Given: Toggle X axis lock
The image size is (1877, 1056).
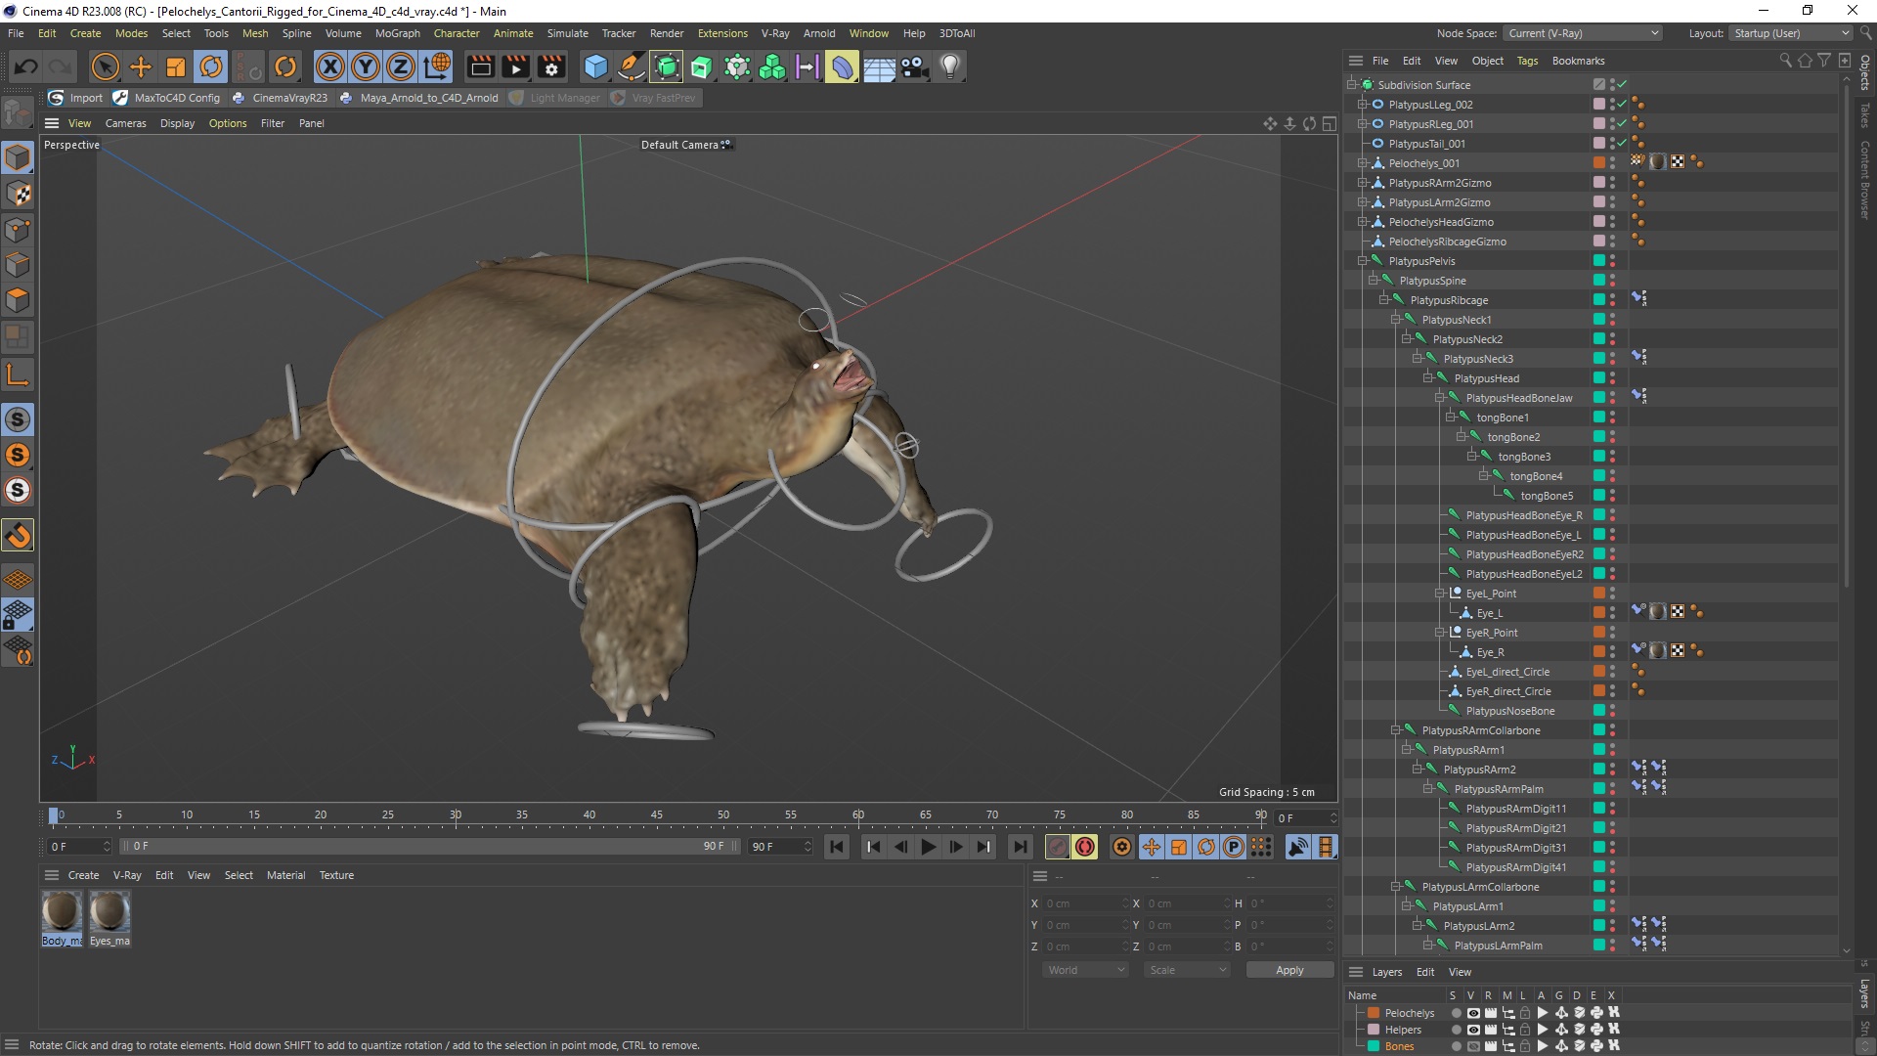Looking at the screenshot, I should coord(330,66).
